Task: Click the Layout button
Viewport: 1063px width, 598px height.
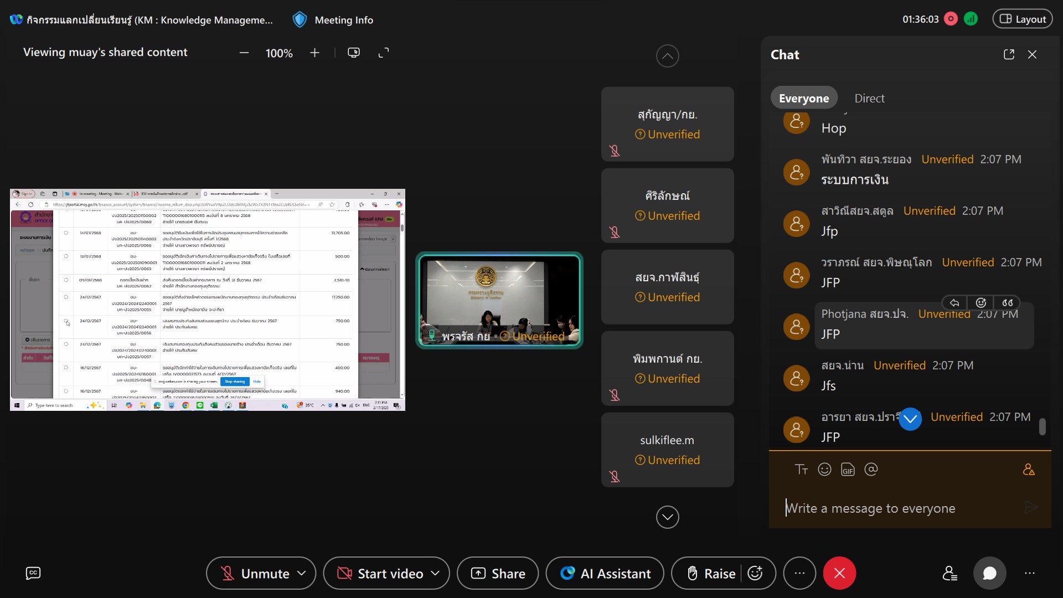Action: (x=1023, y=19)
